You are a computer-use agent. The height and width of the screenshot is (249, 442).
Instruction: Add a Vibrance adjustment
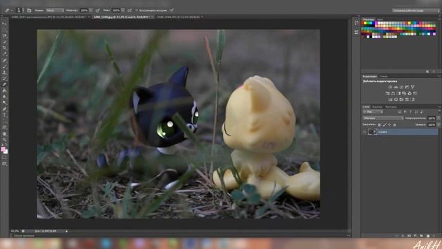coord(413,87)
